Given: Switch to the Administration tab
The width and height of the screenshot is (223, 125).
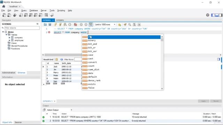Looking at the screenshot, I should point(9,73).
